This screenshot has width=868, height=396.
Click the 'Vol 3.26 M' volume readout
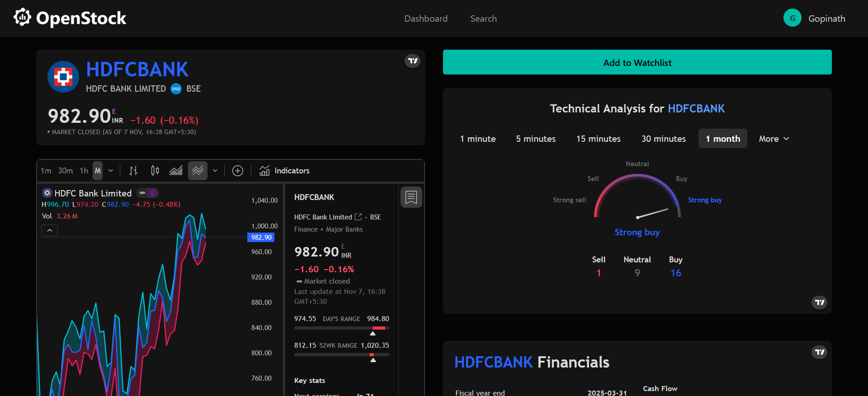[x=60, y=216]
